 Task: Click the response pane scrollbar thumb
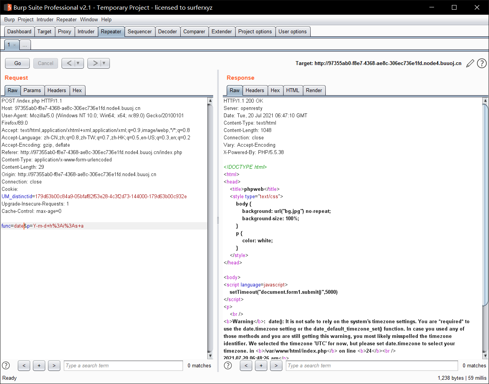486,205
